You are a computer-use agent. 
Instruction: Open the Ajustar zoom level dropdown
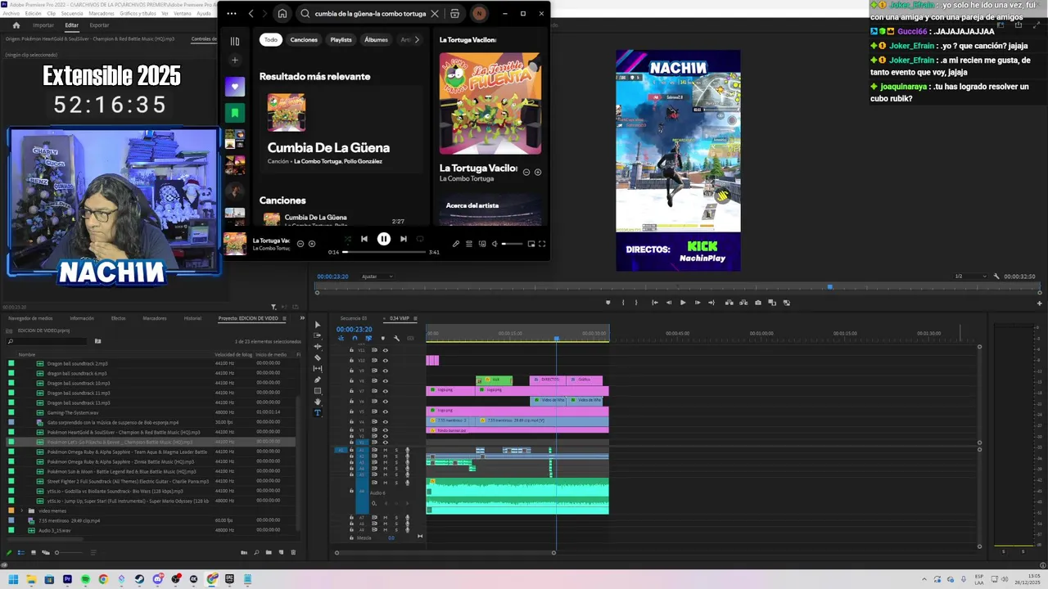click(377, 277)
